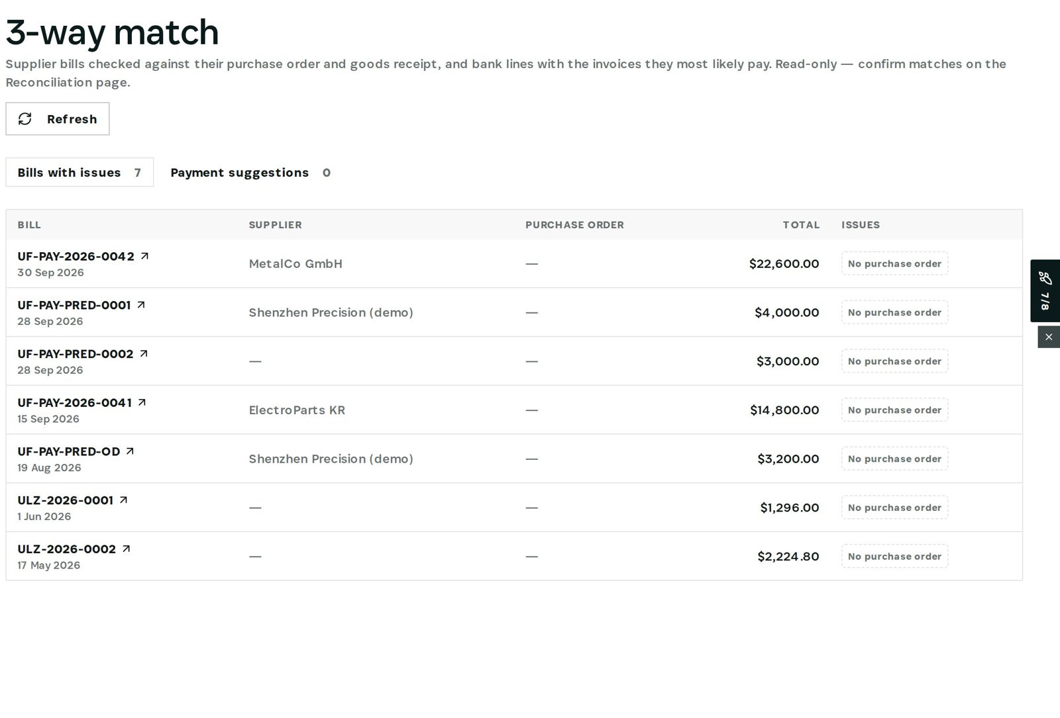This screenshot has width=1060, height=718.
Task: Click the SUPPLIER column header
Action: (x=275, y=225)
